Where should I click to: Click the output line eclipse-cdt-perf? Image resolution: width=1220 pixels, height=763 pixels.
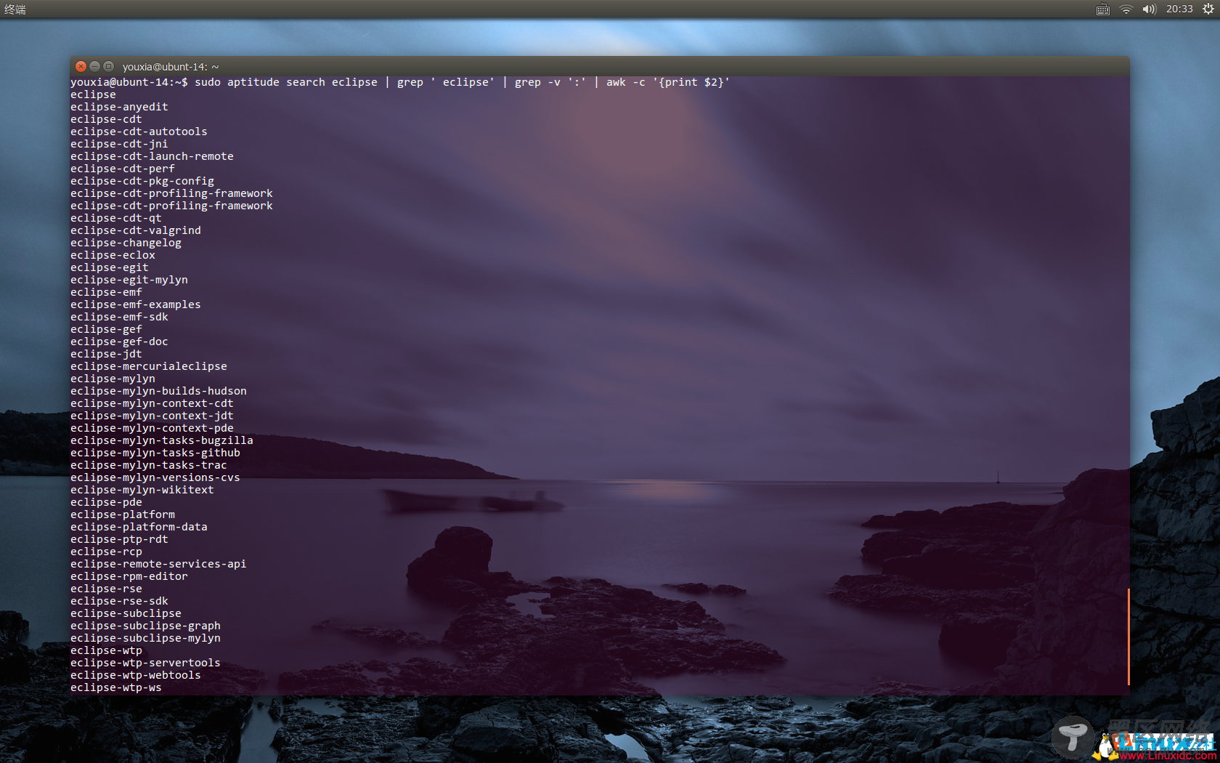tap(123, 169)
